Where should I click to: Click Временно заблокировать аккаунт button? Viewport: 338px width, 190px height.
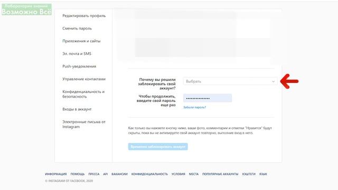(158, 147)
